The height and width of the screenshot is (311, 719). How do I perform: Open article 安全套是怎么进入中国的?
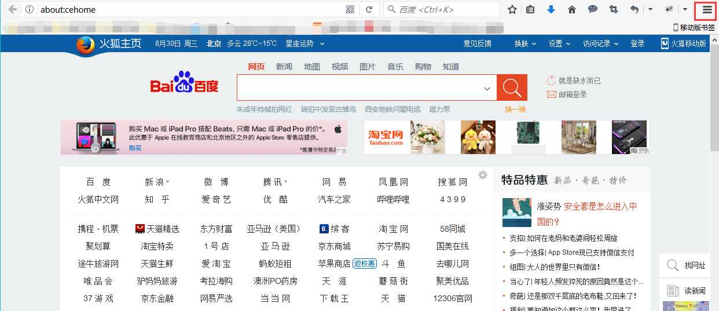(588, 214)
